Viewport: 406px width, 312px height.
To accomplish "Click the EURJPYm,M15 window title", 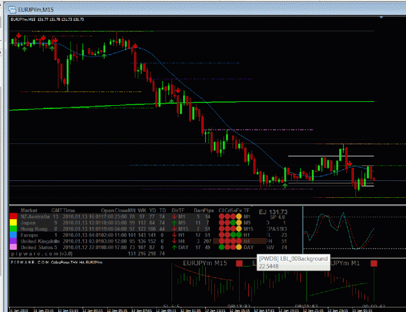I will pyautogui.click(x=36, y=10).
